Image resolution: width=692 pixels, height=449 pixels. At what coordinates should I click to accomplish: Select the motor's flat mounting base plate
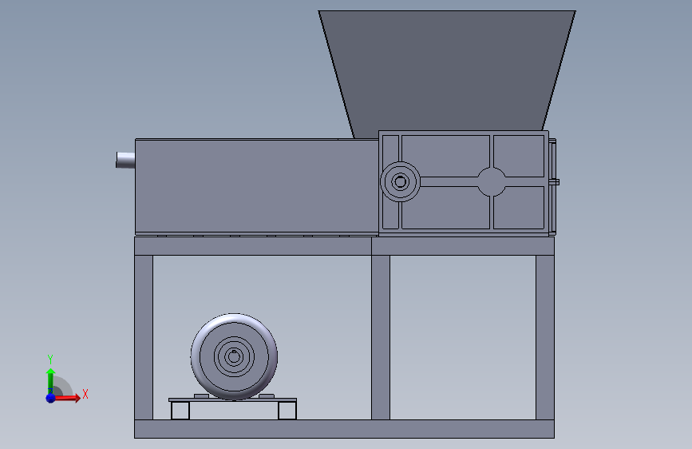tap(232, 400)
